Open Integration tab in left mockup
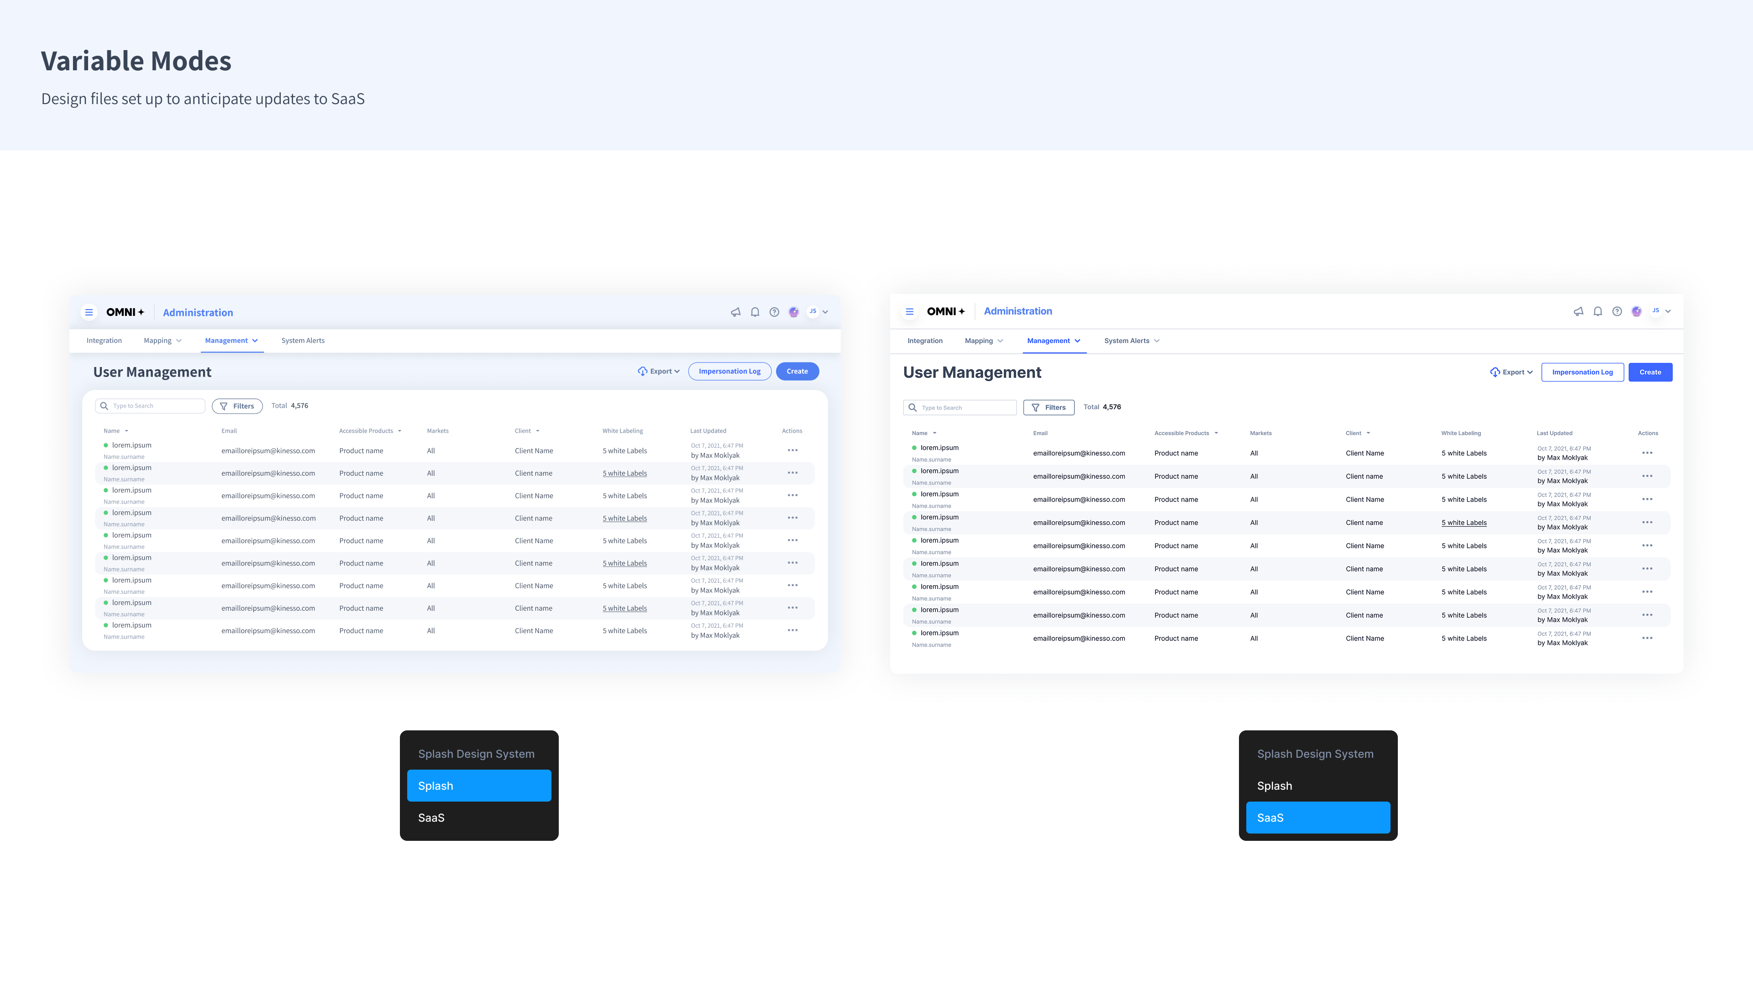 coord(104,341)
